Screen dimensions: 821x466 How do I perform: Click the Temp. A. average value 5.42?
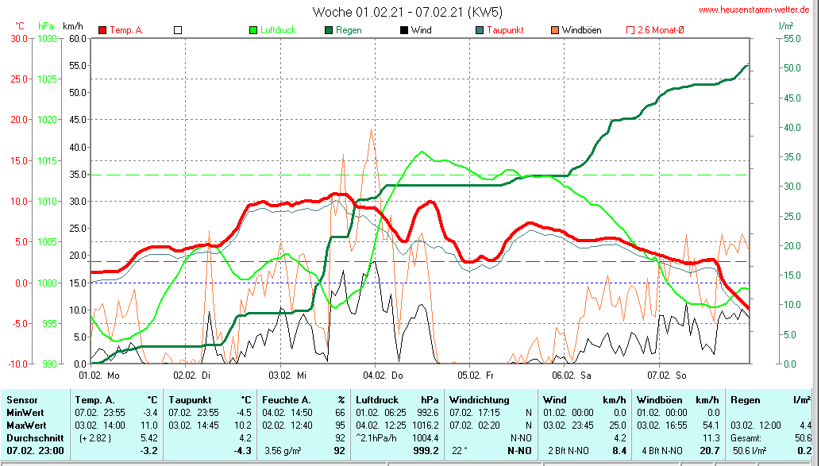[x=149, y=437]
